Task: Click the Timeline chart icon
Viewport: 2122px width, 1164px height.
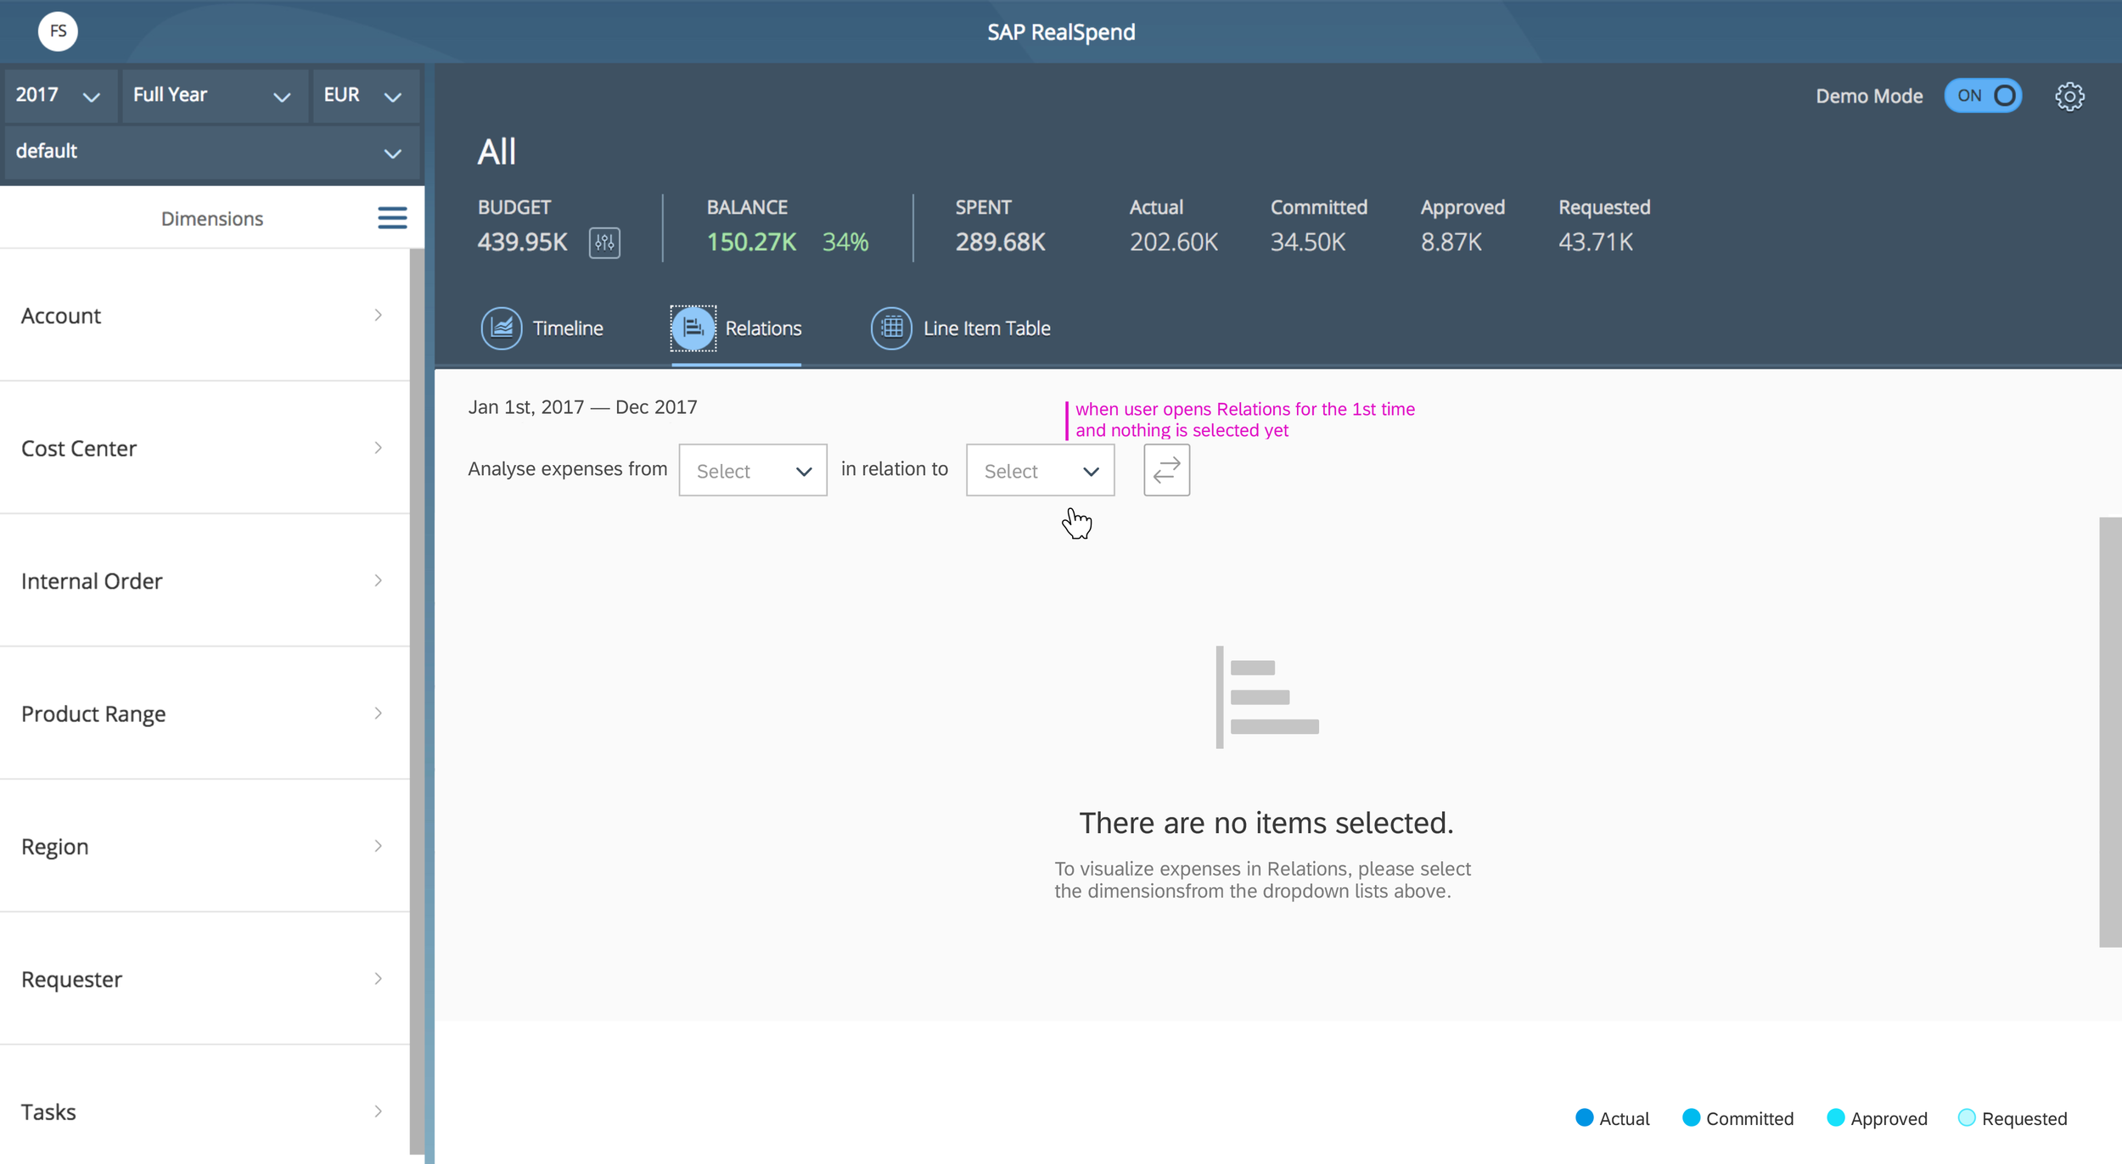Action: [502, 328]
